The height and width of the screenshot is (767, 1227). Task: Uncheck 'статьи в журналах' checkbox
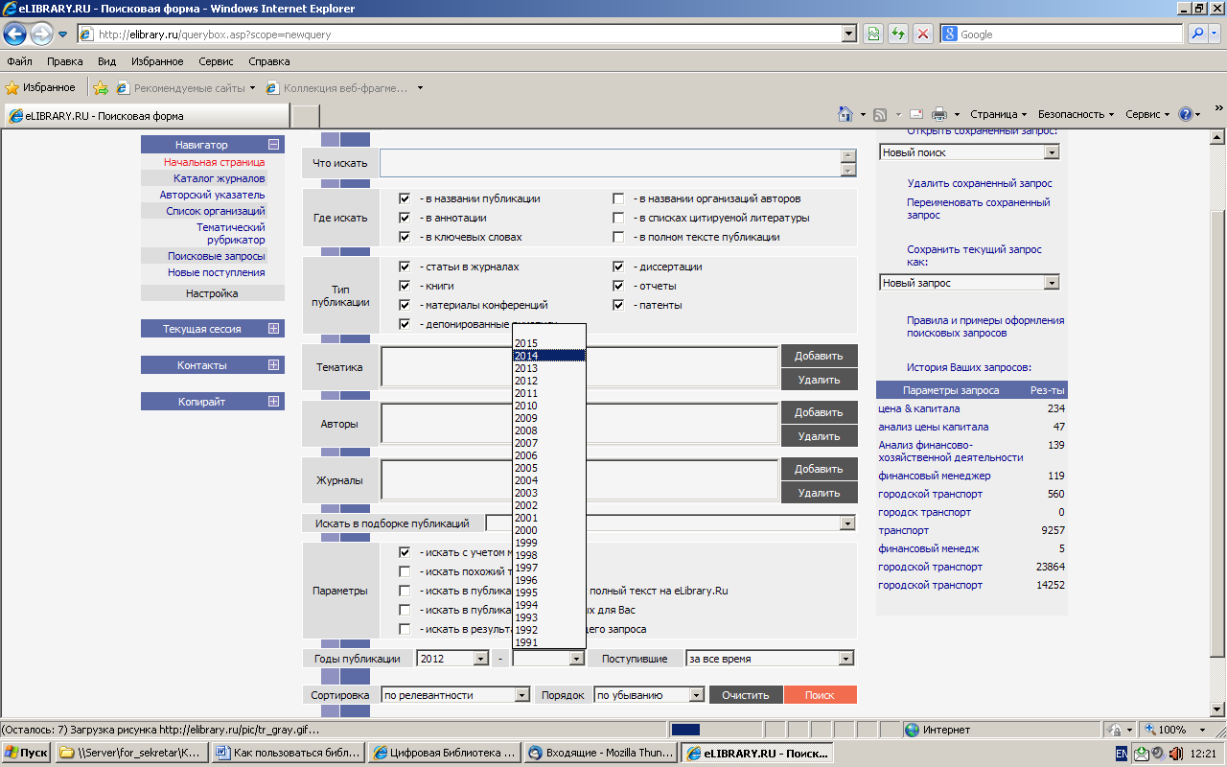[405, 267]
